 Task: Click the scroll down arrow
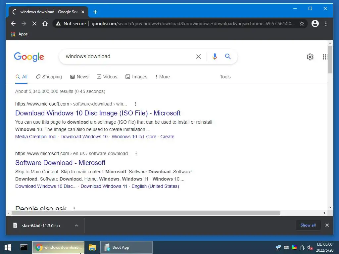(330, 207)
